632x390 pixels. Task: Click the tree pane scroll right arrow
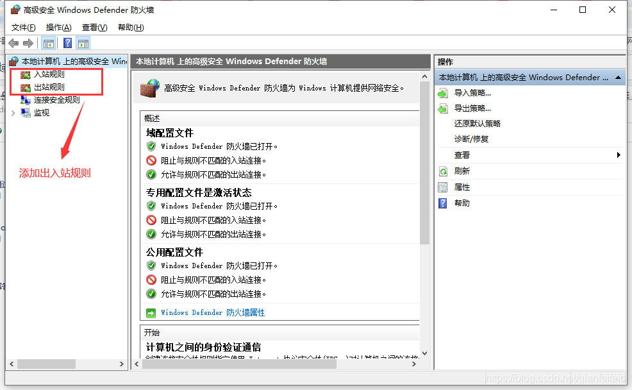click(122, 364)
